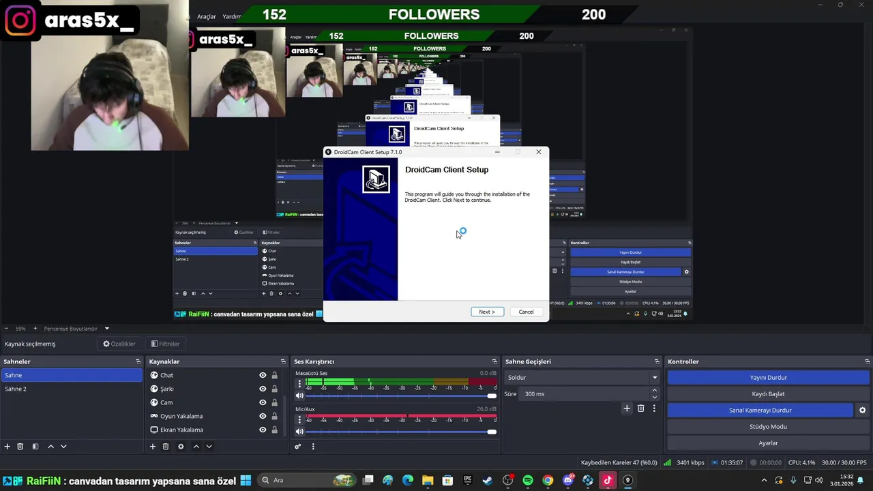873x491 pixels.
Task: Delete selected scene with Sahneler trash icon
Action: [x=20, y=447]
